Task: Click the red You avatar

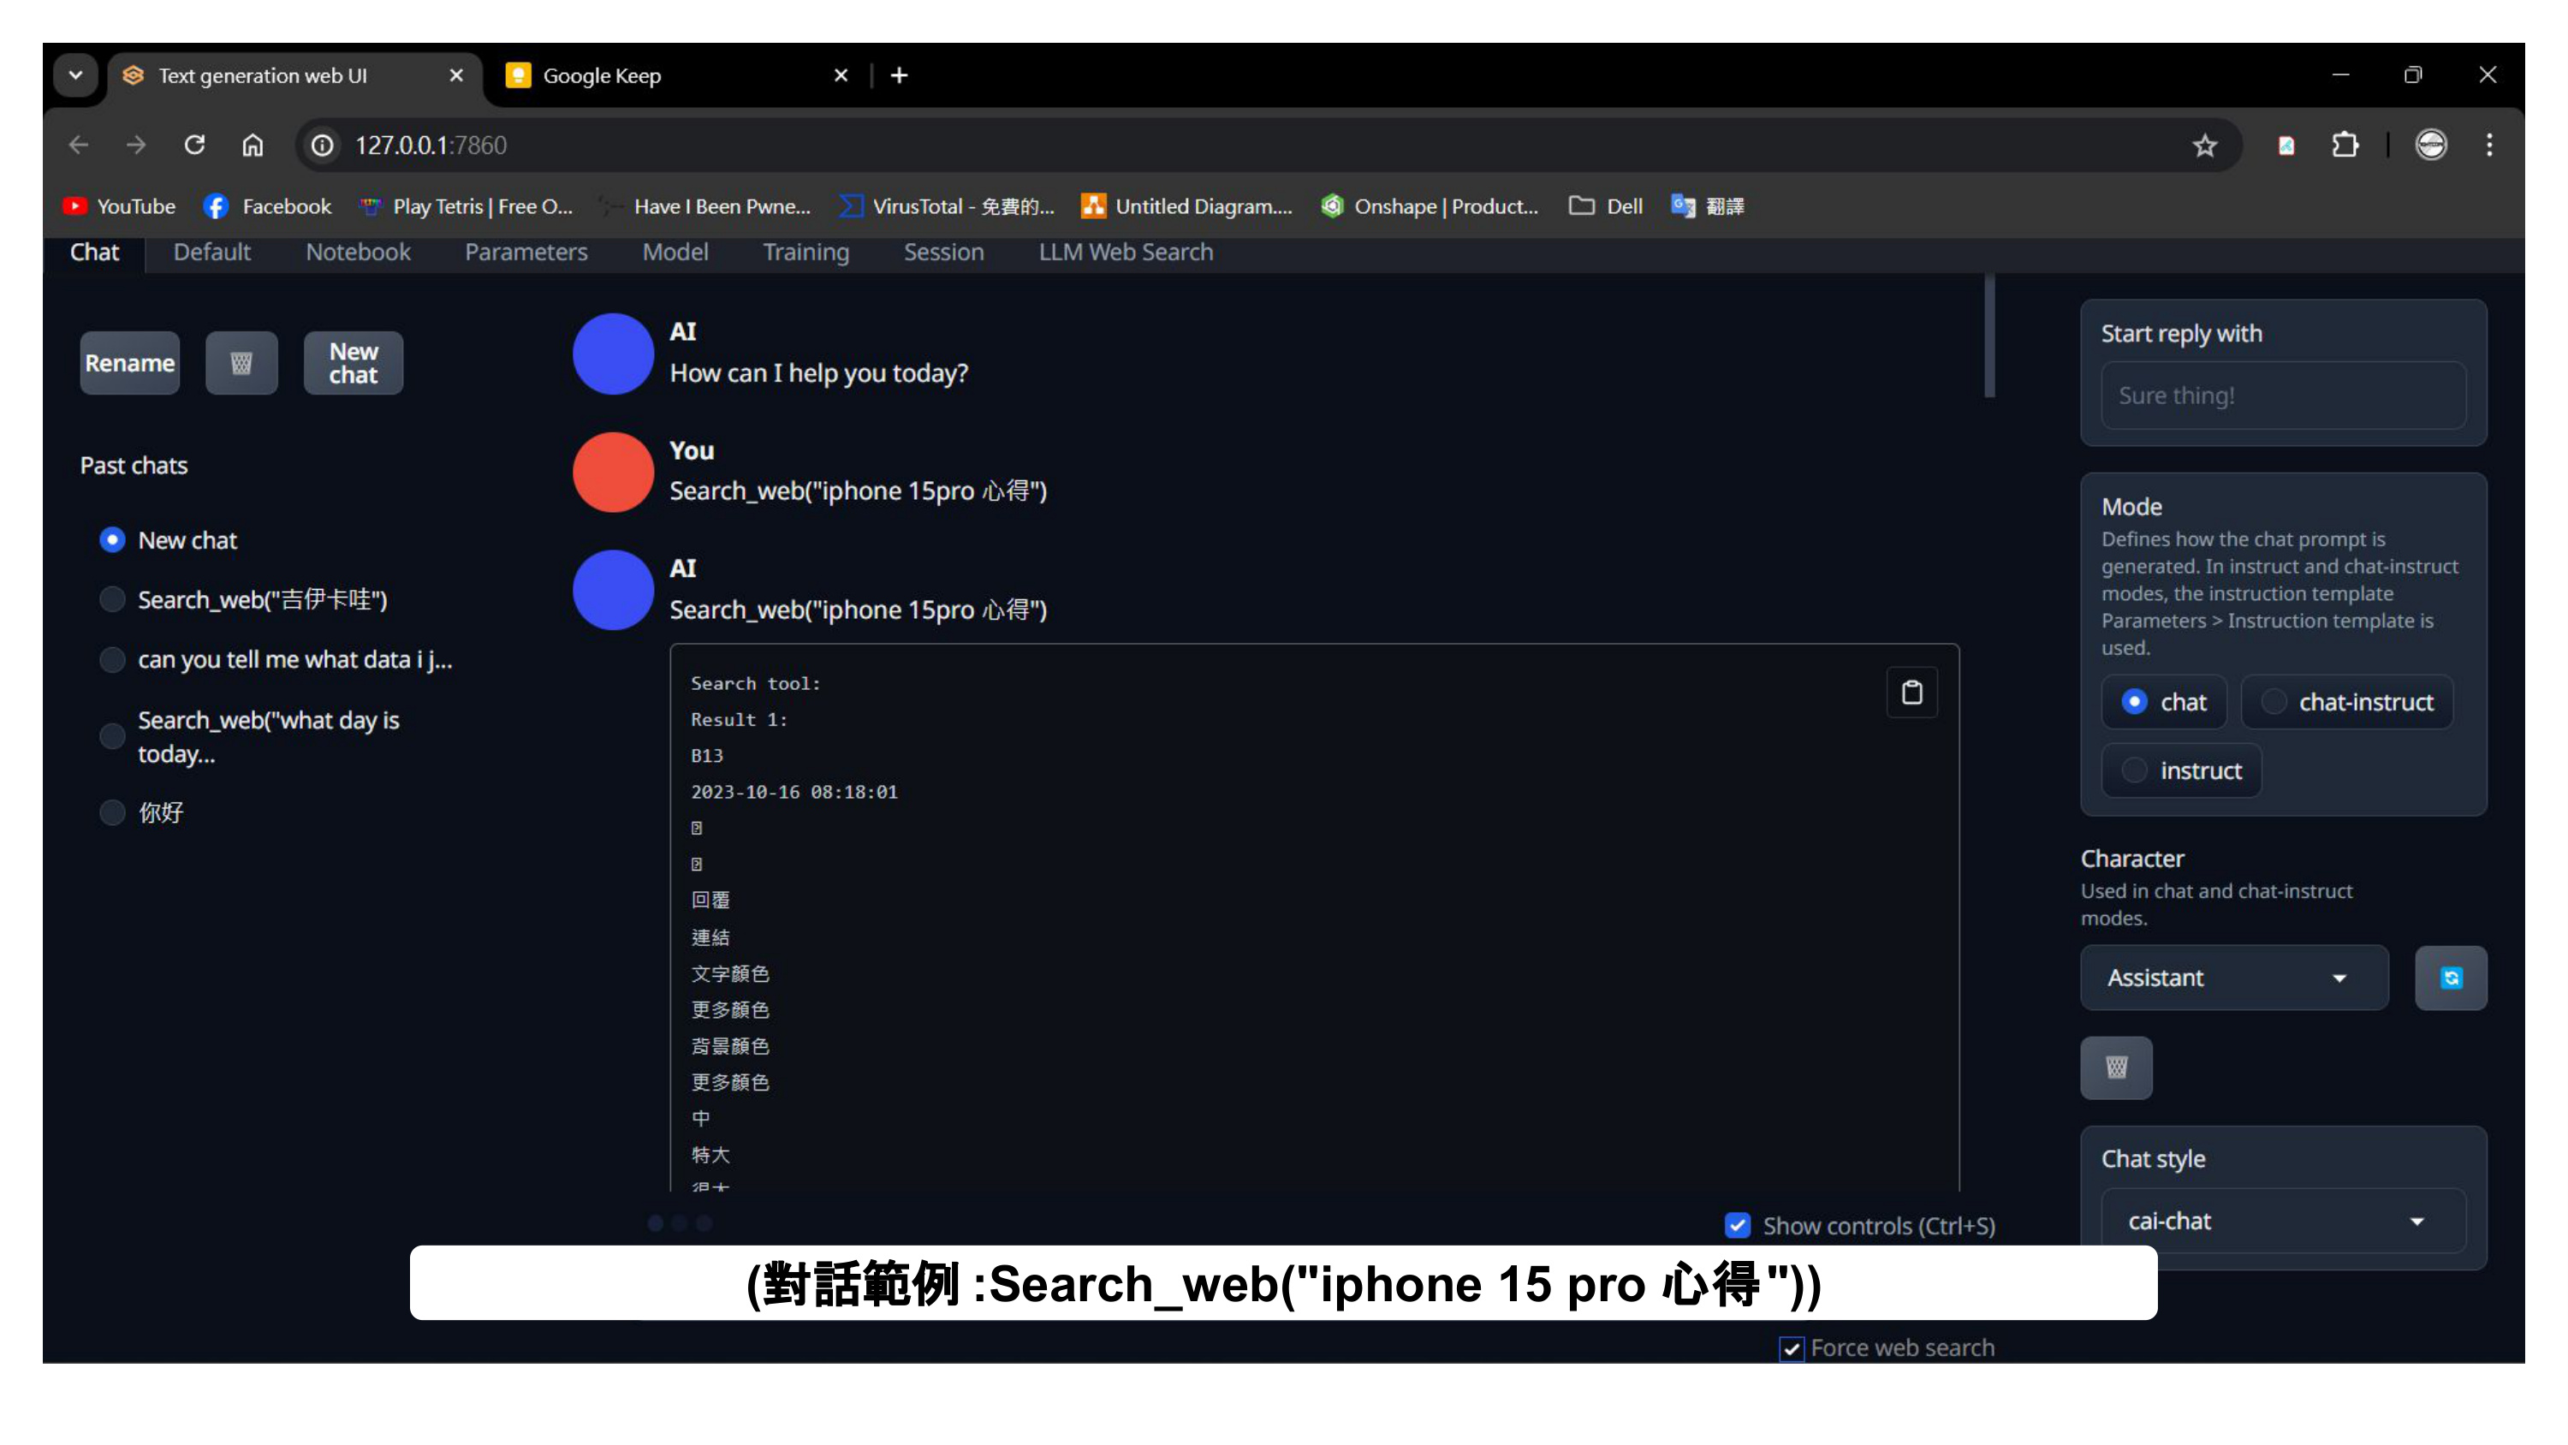Action: click(x=613, y=473)
